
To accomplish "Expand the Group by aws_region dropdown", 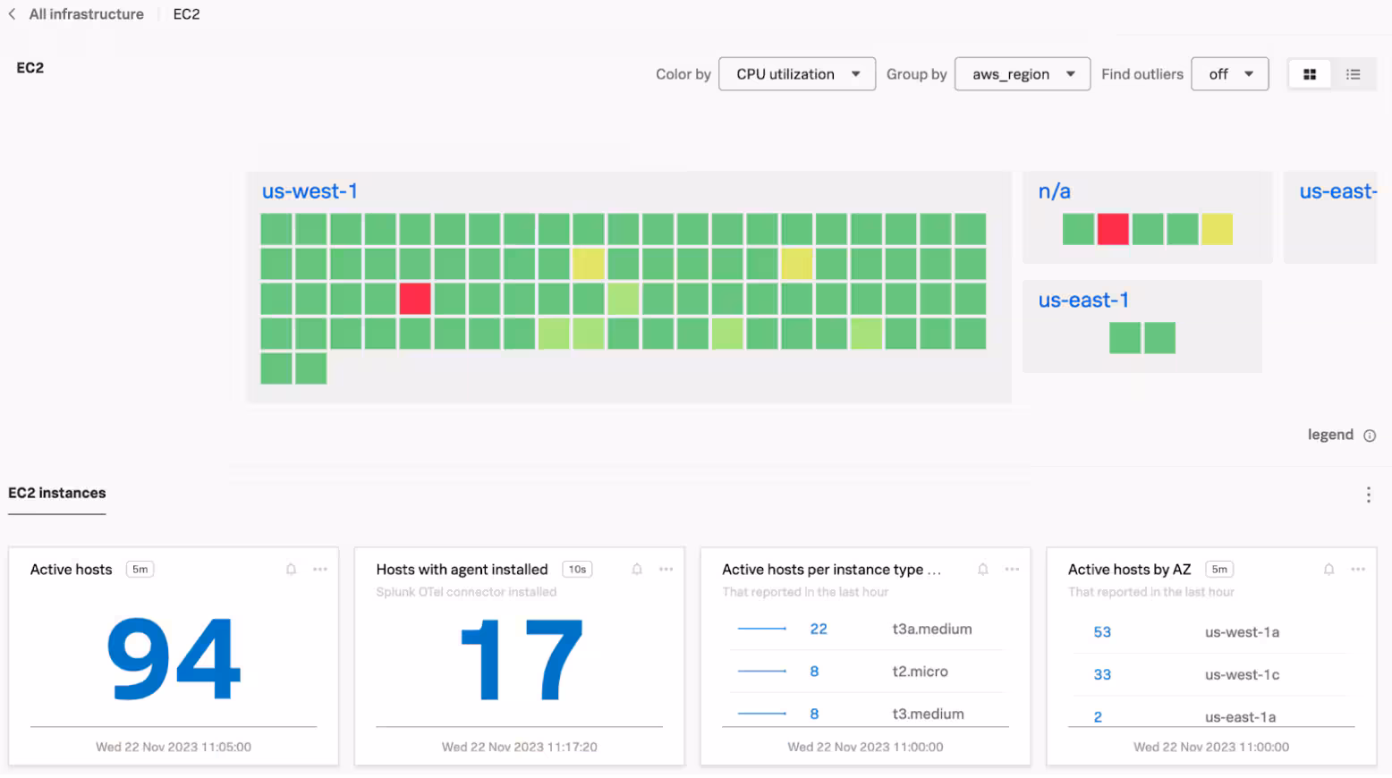I will point(1022,74).
